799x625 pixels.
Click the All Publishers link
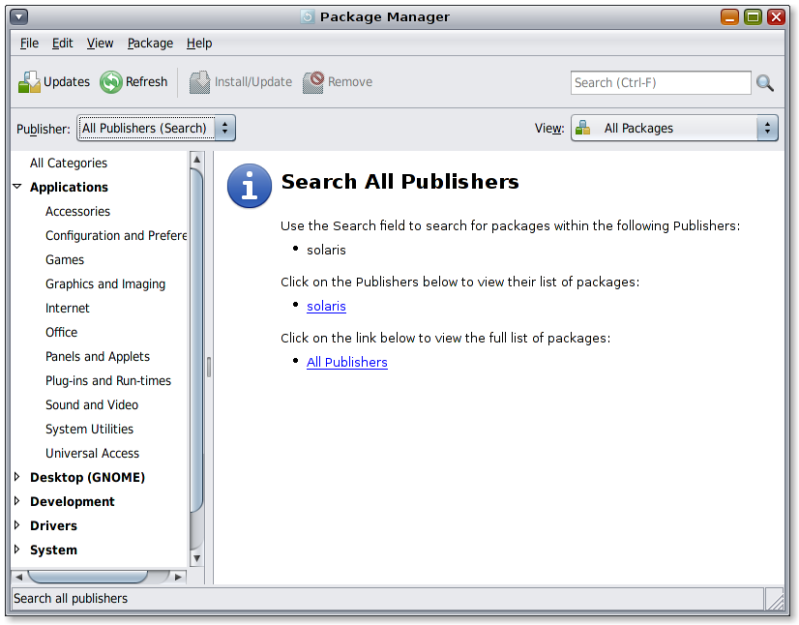[346, 362]
